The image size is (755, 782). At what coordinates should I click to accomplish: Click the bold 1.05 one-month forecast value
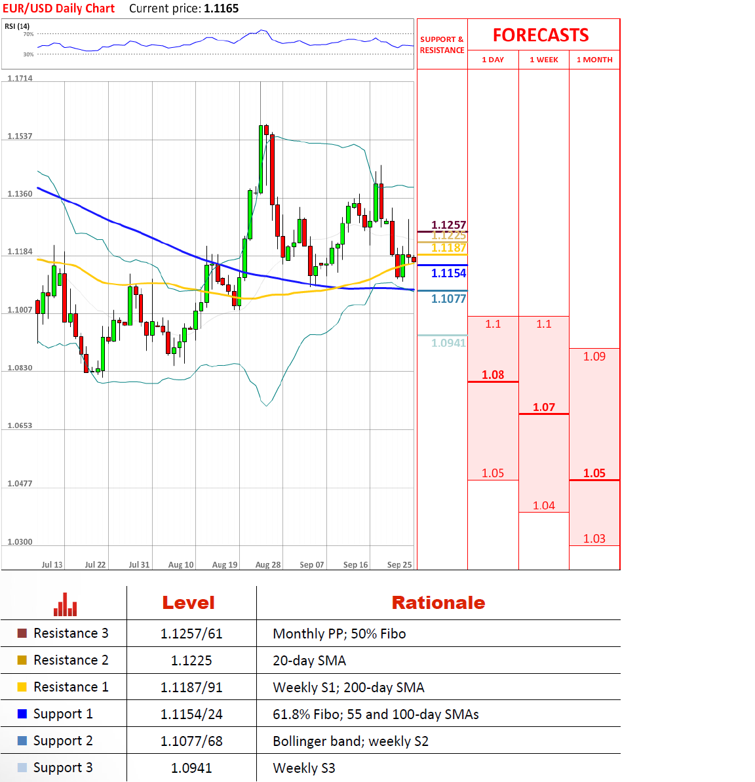click(x=594, y=473)
